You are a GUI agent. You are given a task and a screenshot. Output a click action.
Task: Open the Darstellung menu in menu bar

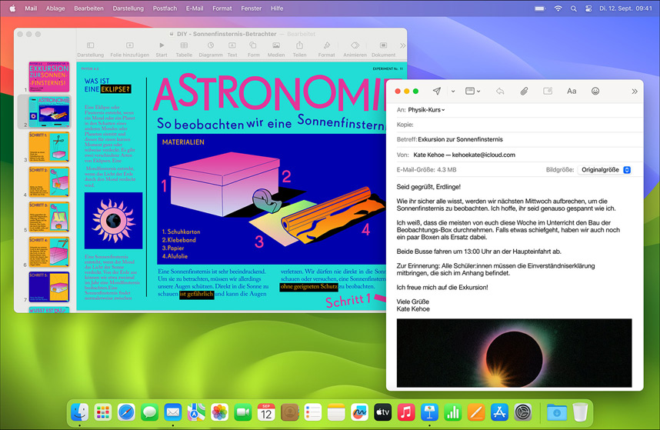click(x=128, y=8)
